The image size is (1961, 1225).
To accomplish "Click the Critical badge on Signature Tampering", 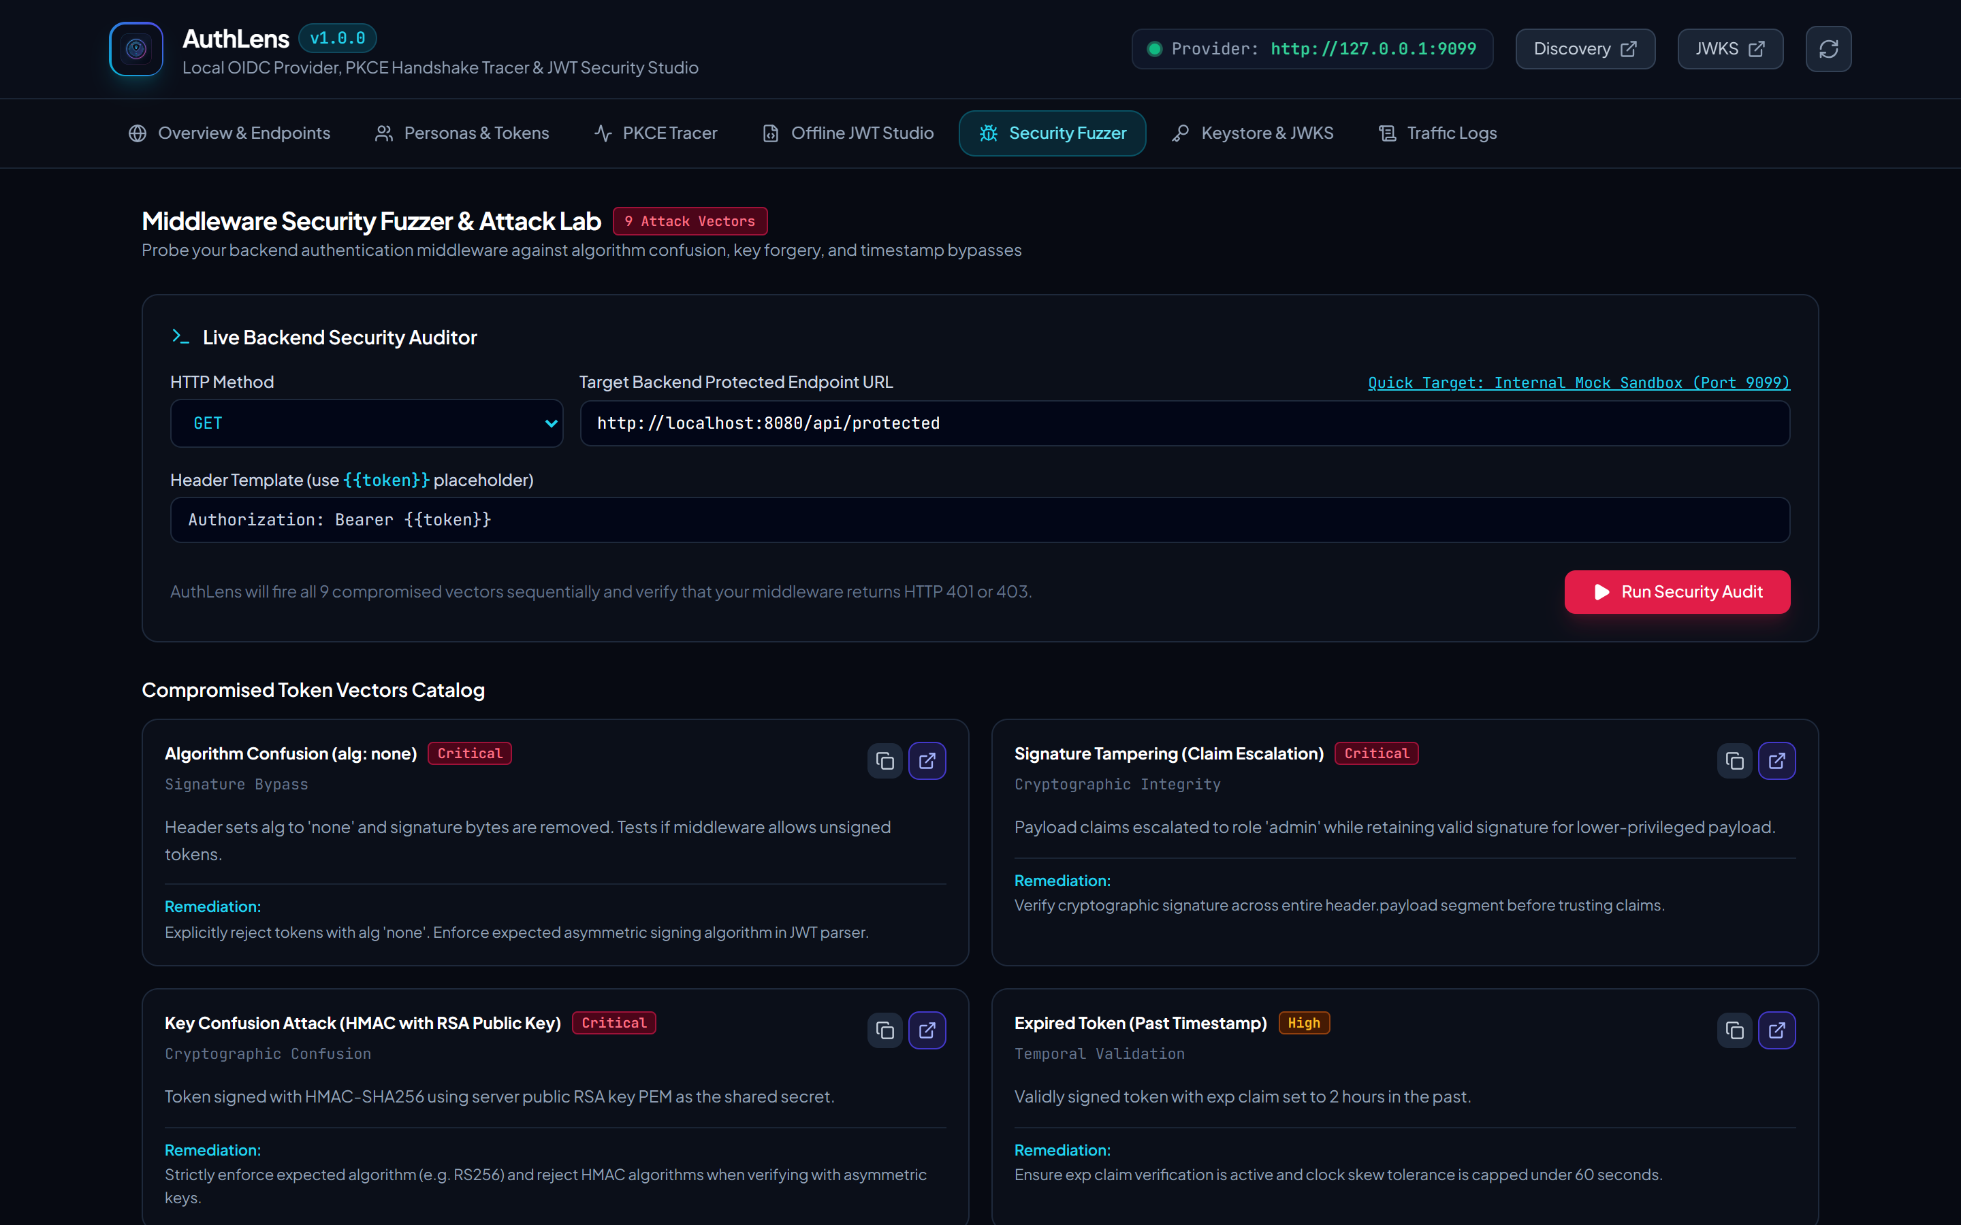I will tap(1376, 753).
